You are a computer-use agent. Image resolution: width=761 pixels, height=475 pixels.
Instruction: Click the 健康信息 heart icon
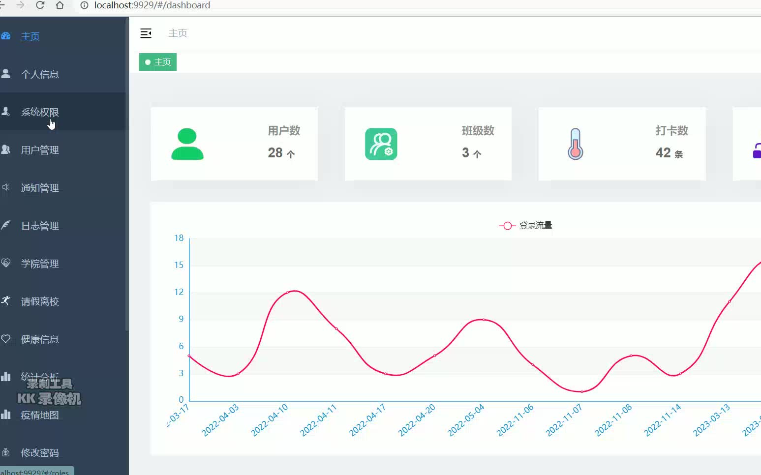click(x=6, y=339)
